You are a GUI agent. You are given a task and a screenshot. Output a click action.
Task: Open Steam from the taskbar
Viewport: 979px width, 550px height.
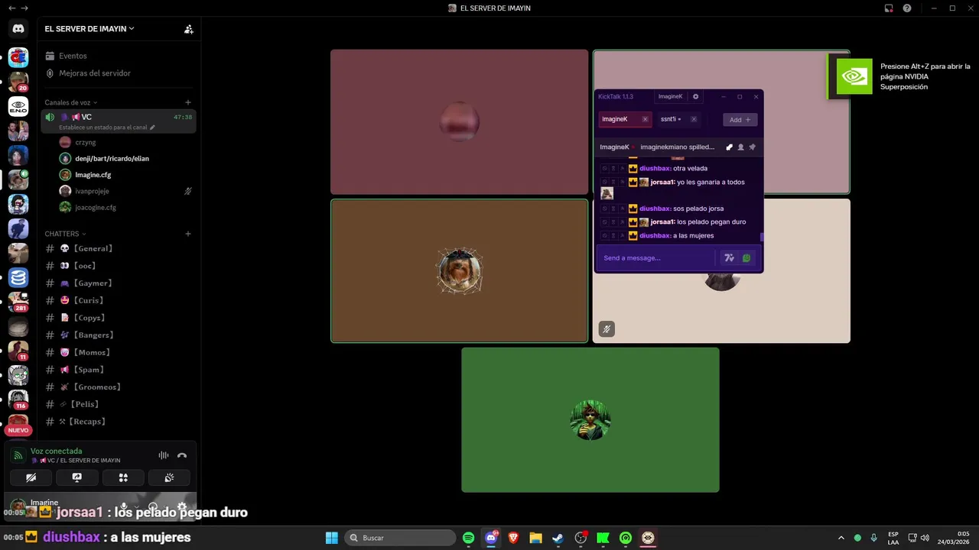(x=558, y=538)
